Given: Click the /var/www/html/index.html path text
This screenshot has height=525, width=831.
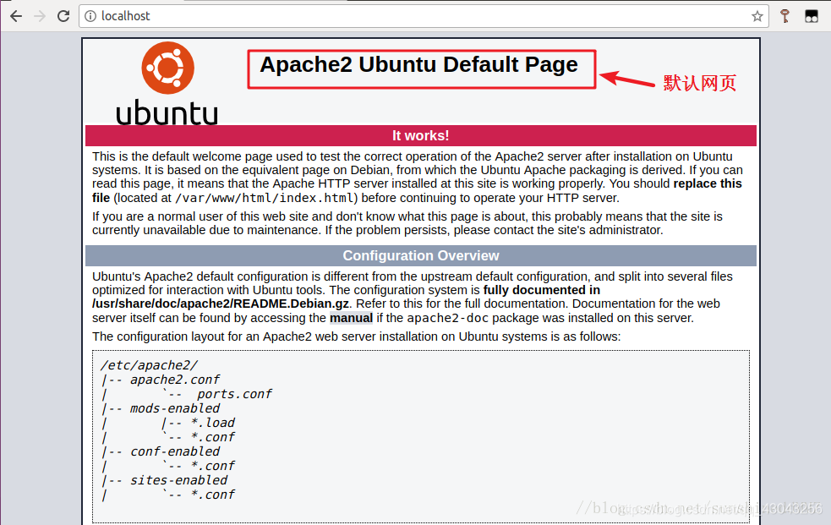Looking at the screenshot, I should tap(264, 198).
